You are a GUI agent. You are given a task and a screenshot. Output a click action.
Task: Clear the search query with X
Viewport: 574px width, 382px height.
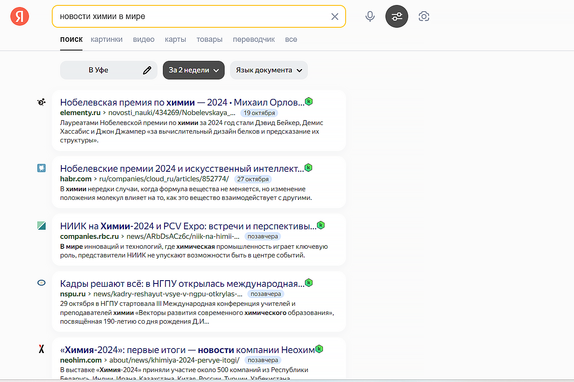(x=335, y=17)
